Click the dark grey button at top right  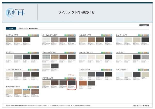coord(144,25)
